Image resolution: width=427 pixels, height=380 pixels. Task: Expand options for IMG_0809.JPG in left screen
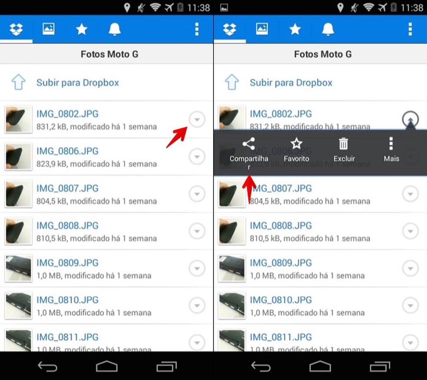(x=197, y=268)
